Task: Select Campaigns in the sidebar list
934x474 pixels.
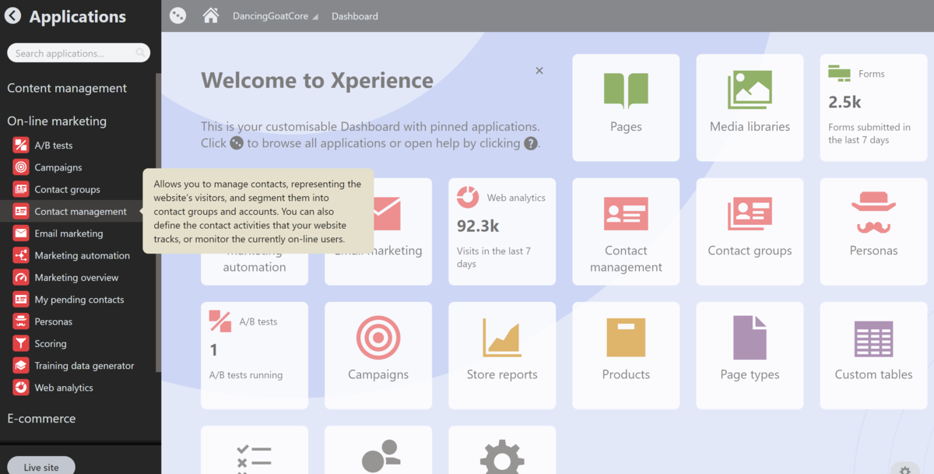Action: [58, 167]
